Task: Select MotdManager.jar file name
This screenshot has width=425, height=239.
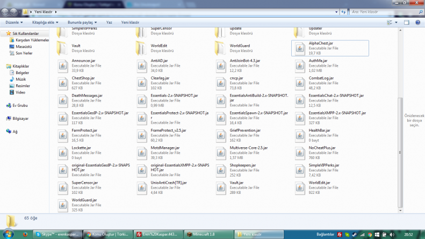Action: tap(165, 148)
